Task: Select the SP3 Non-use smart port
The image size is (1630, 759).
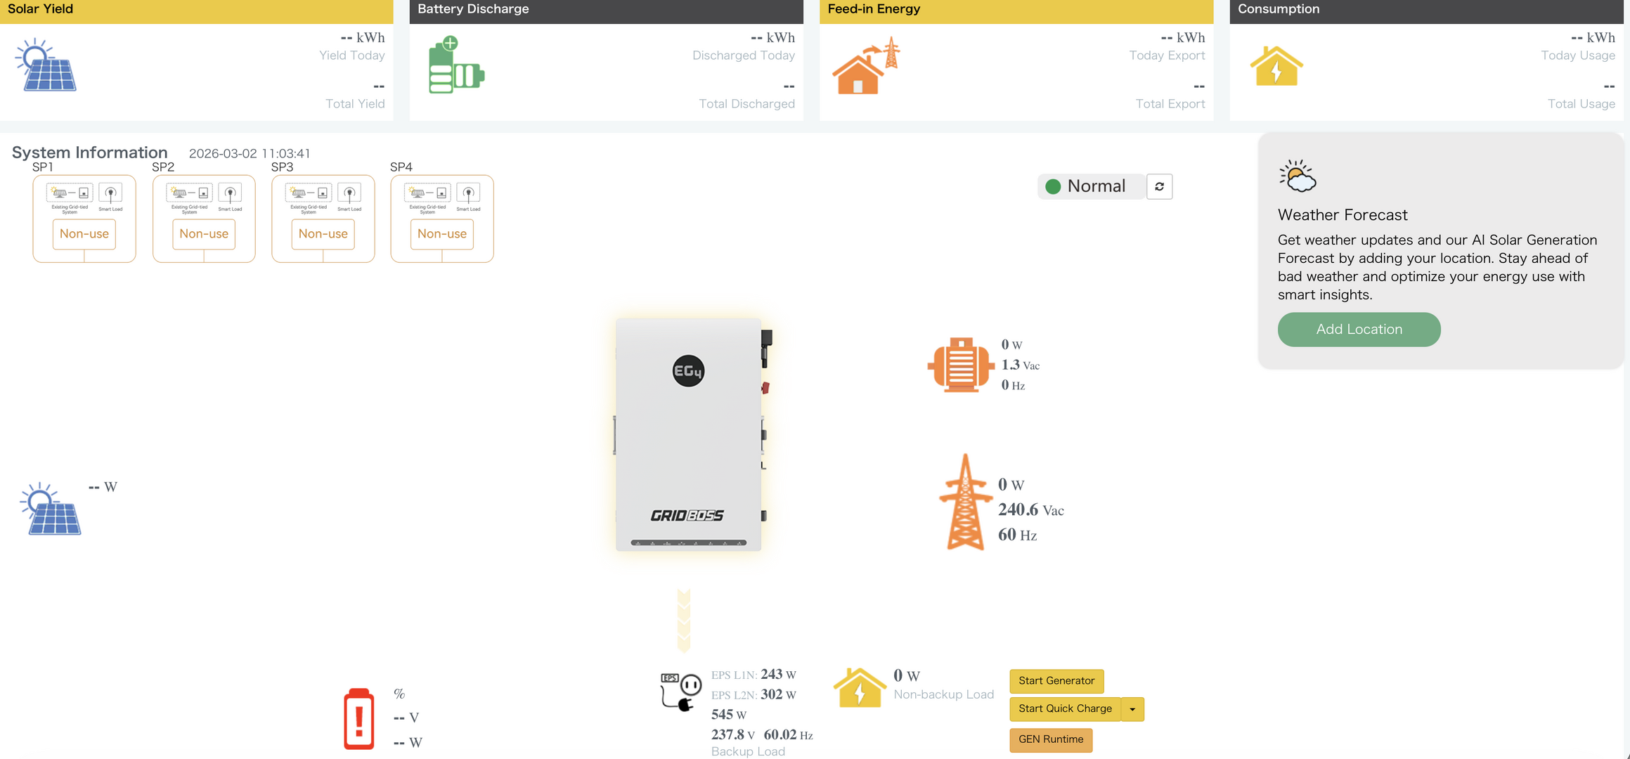Action: coord(323,234)
